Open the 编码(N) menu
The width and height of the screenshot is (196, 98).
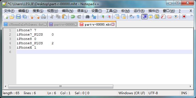(67, 11)
